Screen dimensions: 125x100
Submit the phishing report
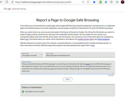[67, 79]
